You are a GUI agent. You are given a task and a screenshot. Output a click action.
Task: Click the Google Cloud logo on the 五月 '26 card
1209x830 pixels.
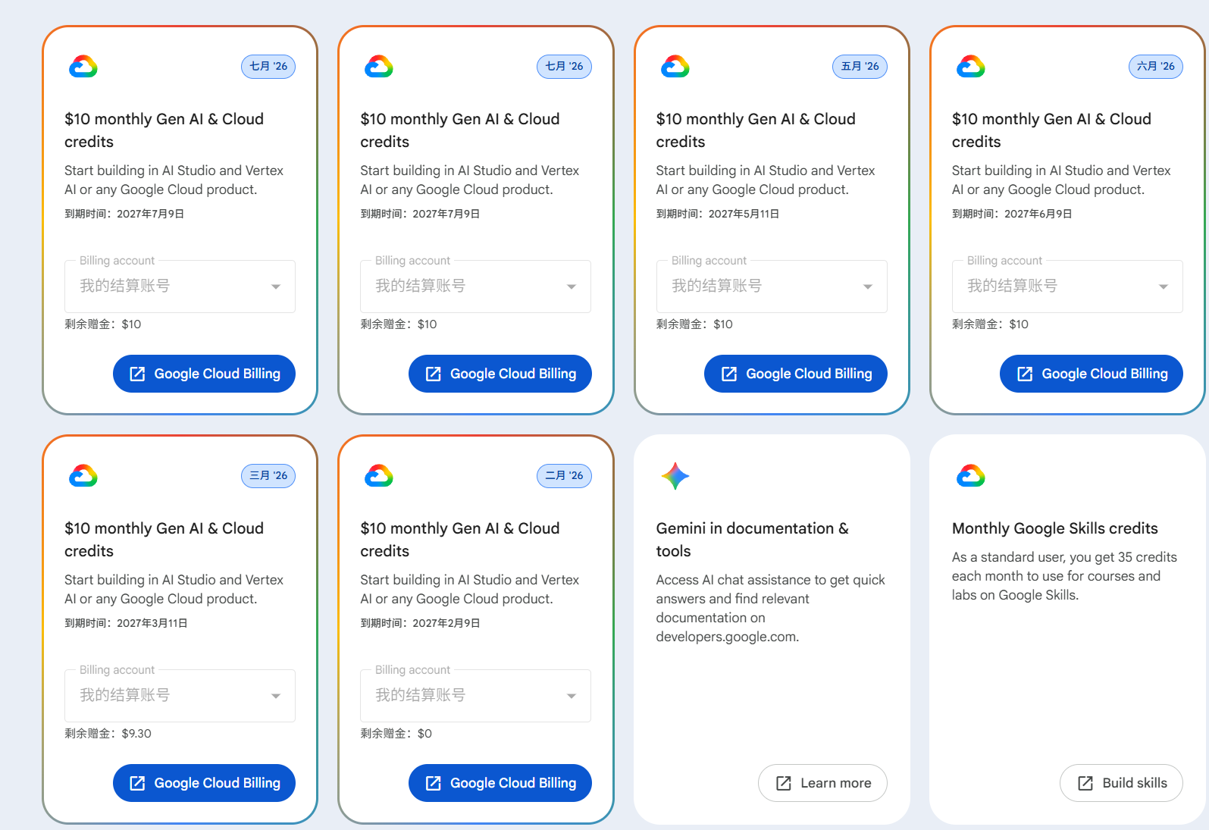(675, 67)
